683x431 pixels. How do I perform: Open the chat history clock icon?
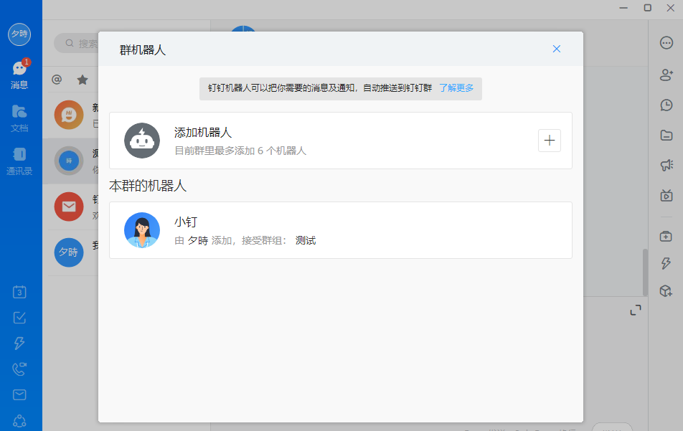point(666,105)
